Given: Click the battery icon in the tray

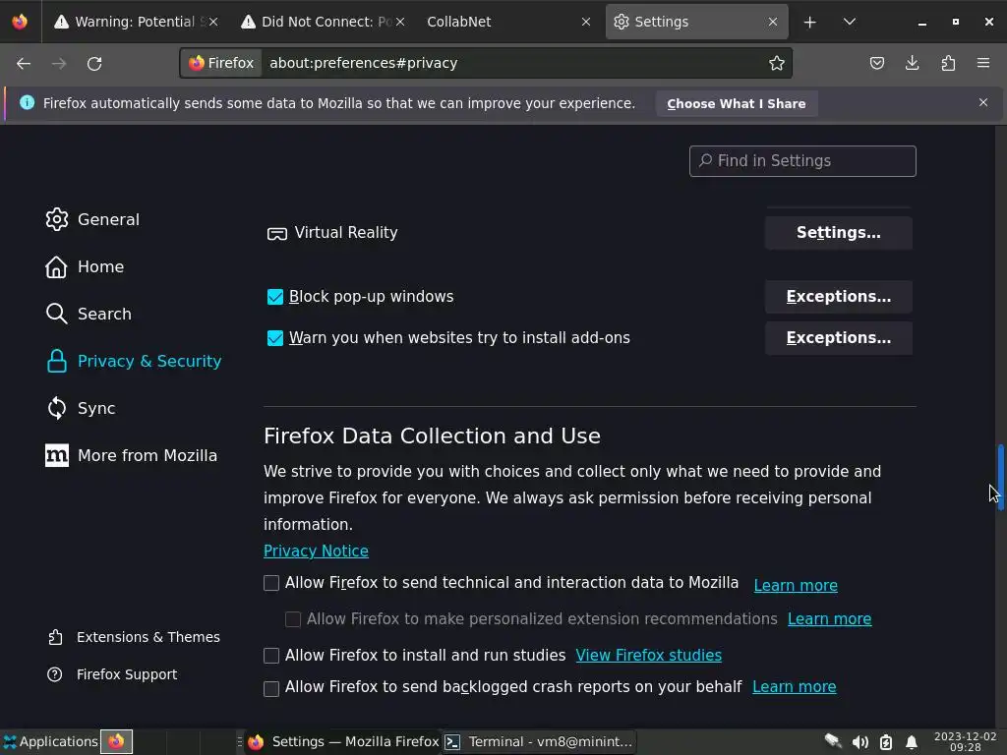Looking at the screenshot, I should pyautogui.click(x=886, y=742).
